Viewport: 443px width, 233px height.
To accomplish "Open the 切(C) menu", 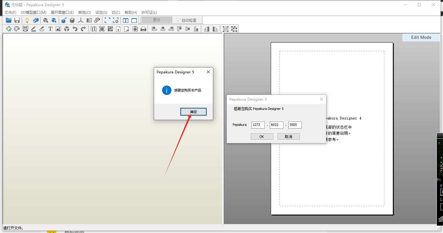I will click(116, 13).
